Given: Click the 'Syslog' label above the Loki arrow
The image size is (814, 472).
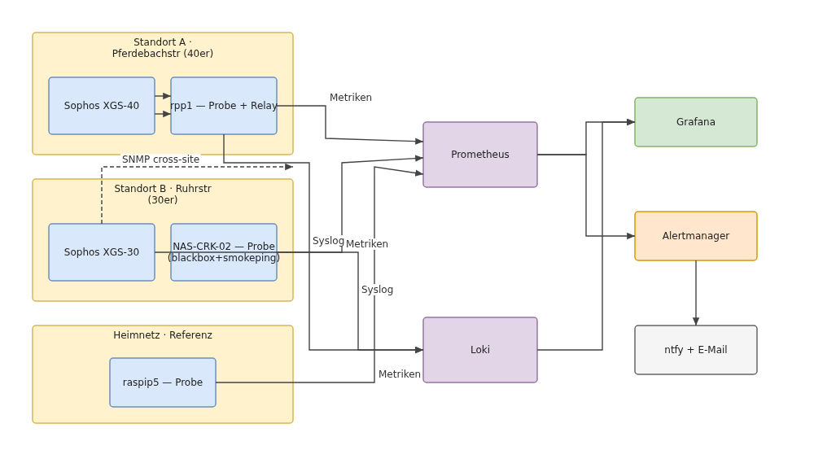Looking at the screenshot, I should tap(377, 290).
